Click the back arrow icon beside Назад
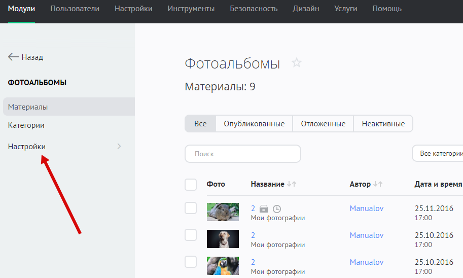The width and height of the screenshot is (463, 278). [14, 57]
